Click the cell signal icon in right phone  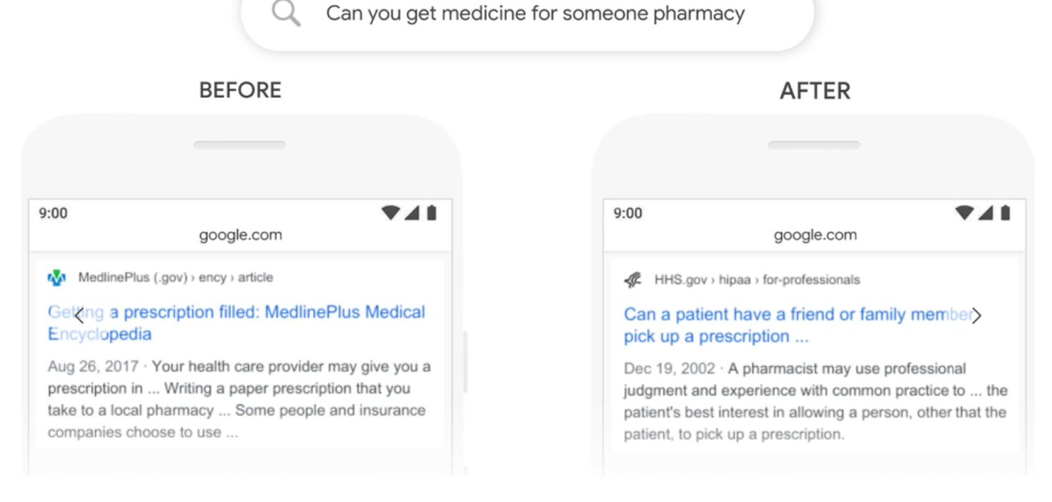tap(987, 212)
